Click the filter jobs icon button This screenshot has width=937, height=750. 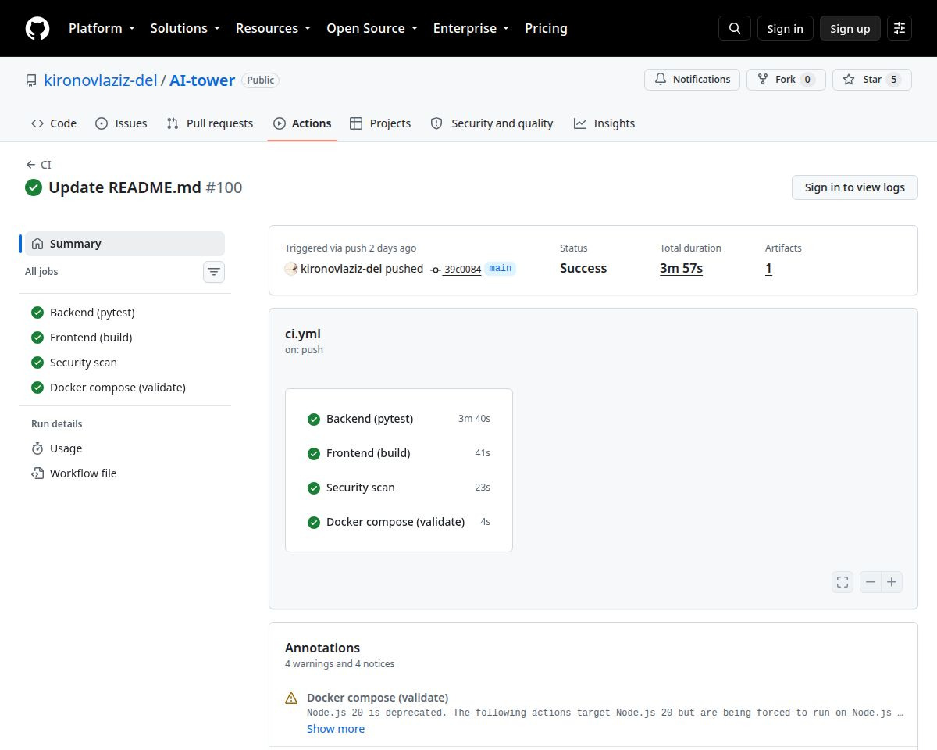214,272
